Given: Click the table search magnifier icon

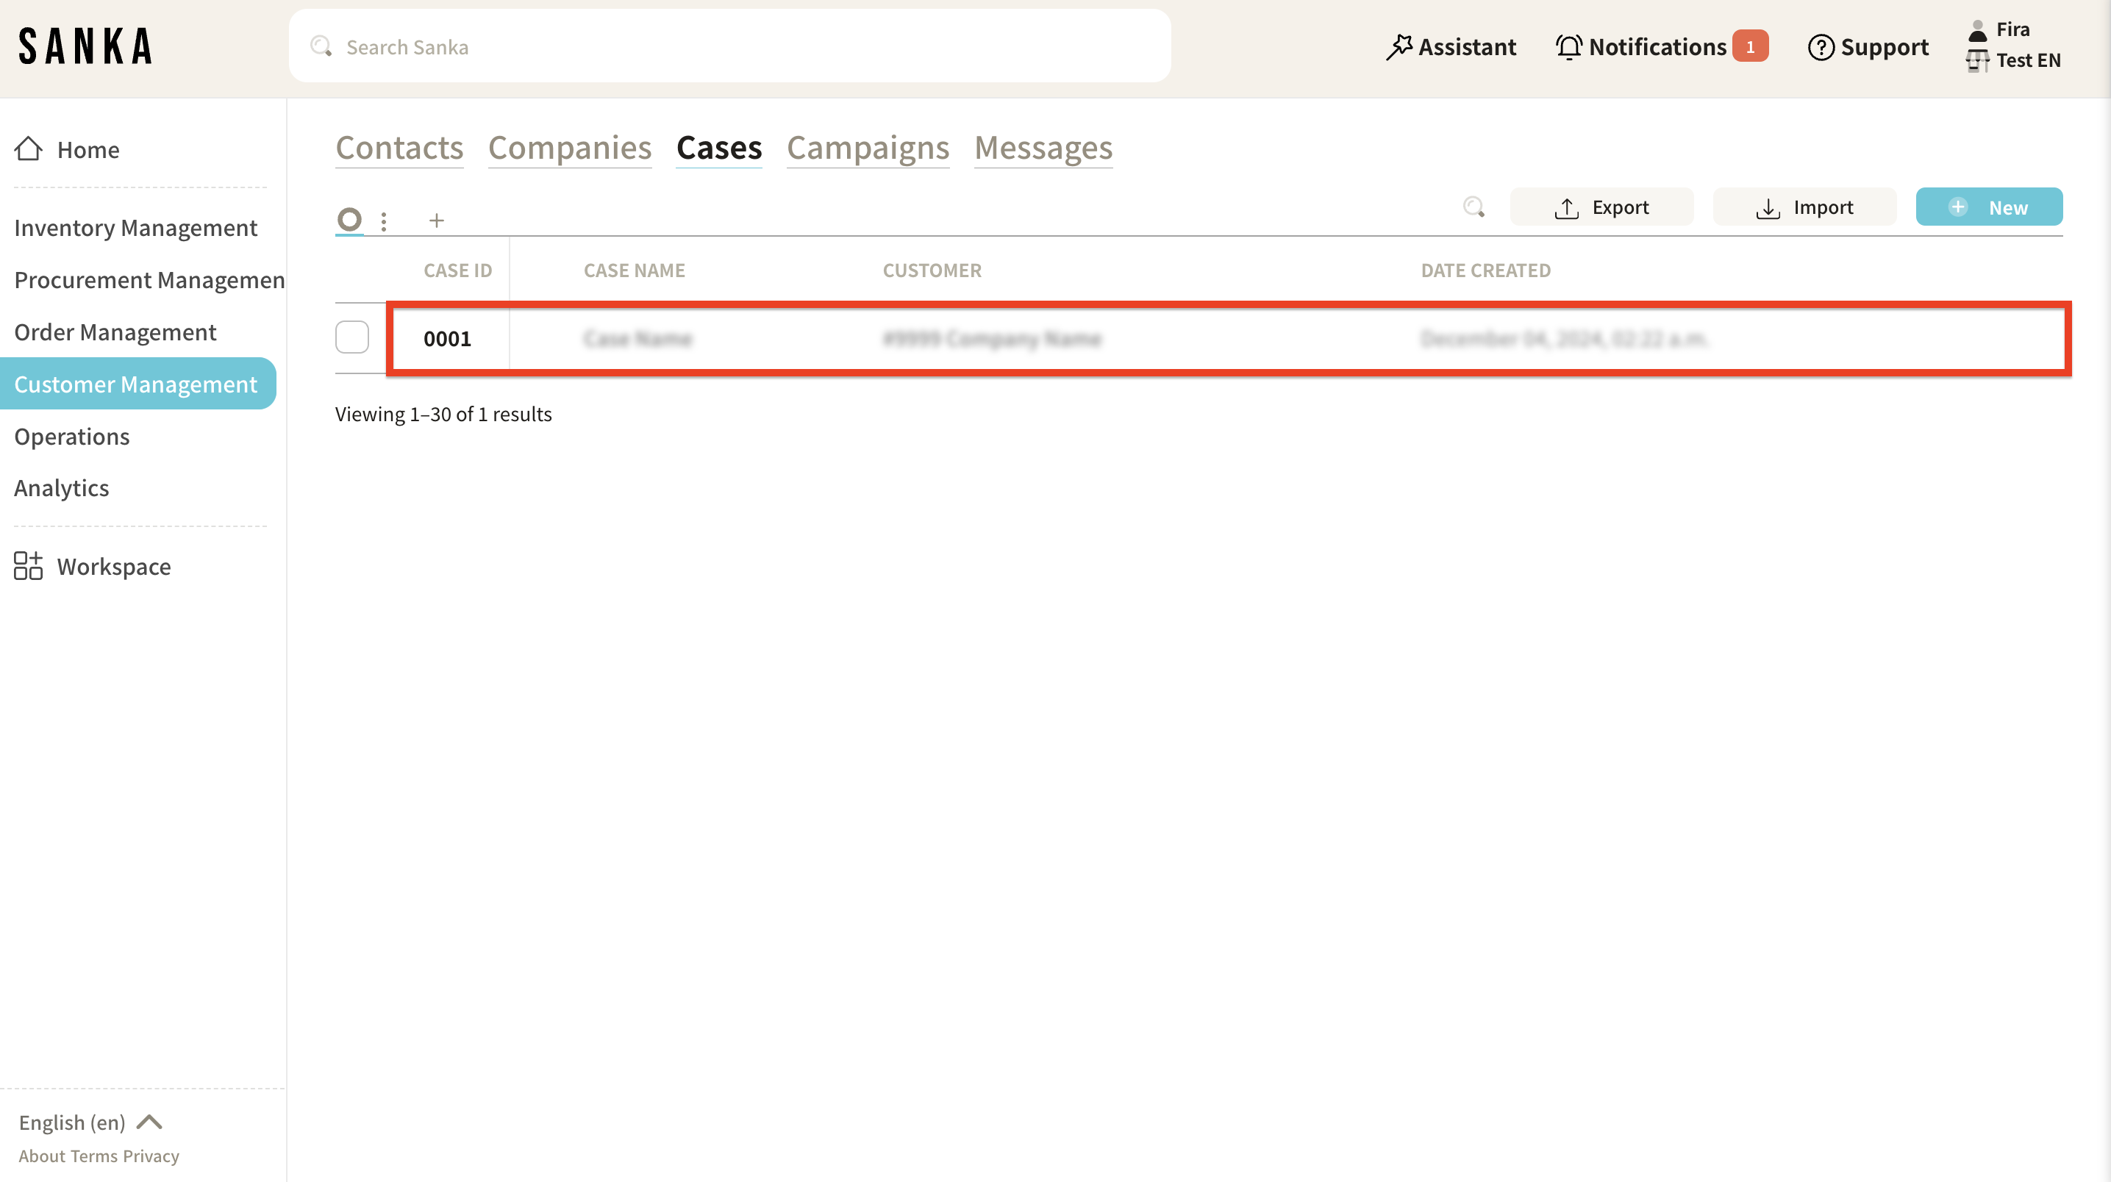Looking at the screenshot, I should [x=1474, y=207].
